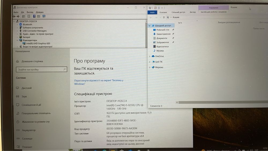Screen dimensions: 268x151
Task: Click Forward arrow in Device Manager toolbar
Action: click(18, 16)
